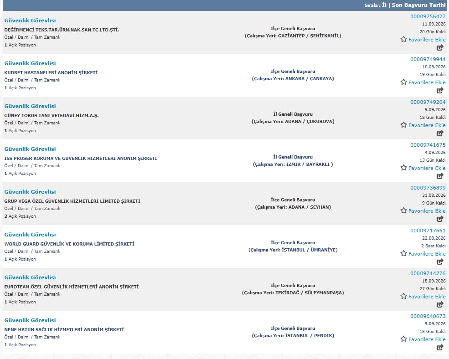The width and height of the screenshot is (449, 359).
Task: Click work location İZMİR / BAYRAKLI
Action: click(293, 164)
